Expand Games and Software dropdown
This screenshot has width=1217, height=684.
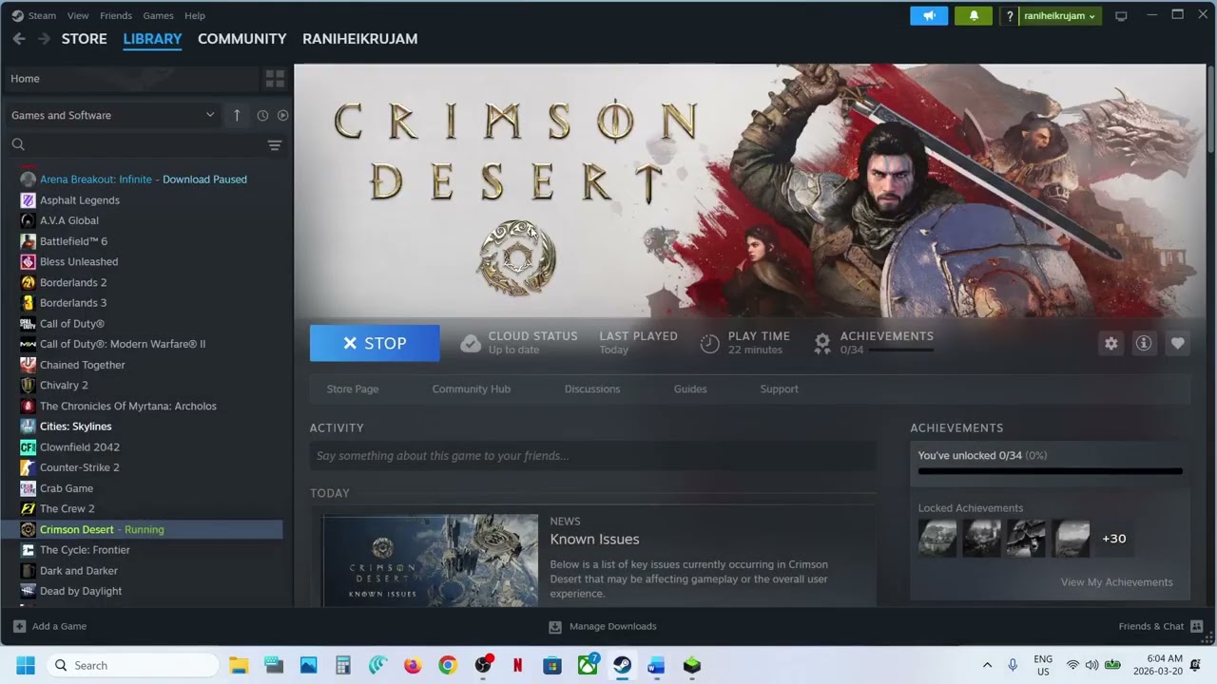point(113,115)
